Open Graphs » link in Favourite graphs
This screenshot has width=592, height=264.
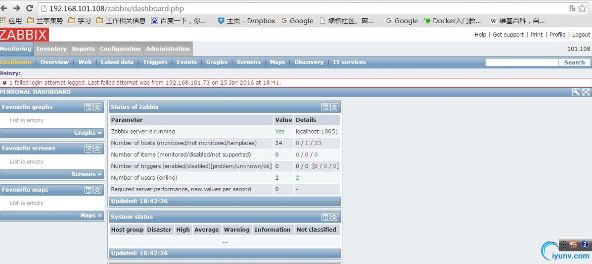(x=88, y=133)
